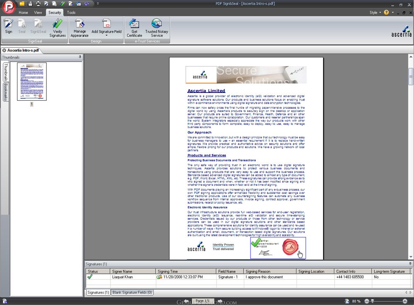Click the yellow Help question-mark icon
Viewport: 414px width, 306px height.
point(386,12)
